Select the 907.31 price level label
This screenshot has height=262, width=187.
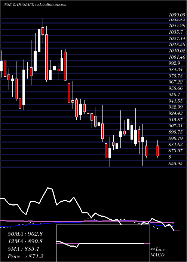[176, 126]
